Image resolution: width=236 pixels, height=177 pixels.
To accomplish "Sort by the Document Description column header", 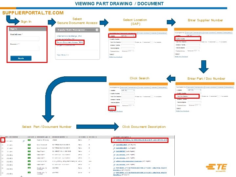I will point(122,137).
